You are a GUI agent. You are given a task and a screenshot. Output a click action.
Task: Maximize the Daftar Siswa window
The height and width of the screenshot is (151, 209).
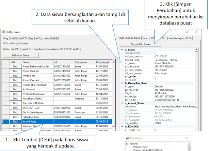coord(187,32)
